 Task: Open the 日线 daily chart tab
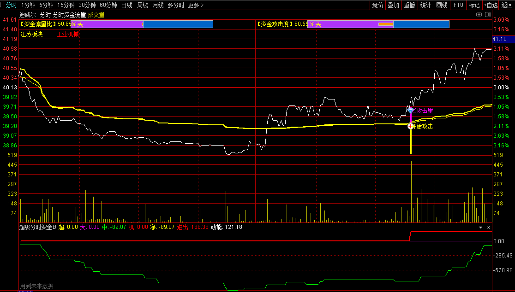127,5
